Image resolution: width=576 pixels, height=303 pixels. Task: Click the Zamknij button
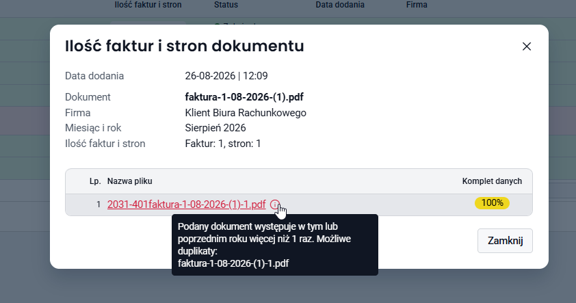coord(505,241)
